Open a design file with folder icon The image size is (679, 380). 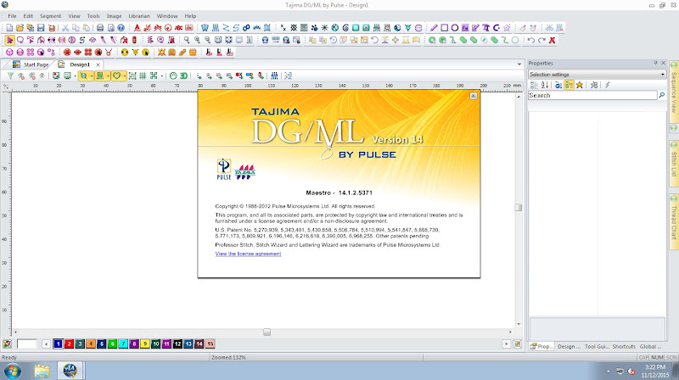point(20,28)
